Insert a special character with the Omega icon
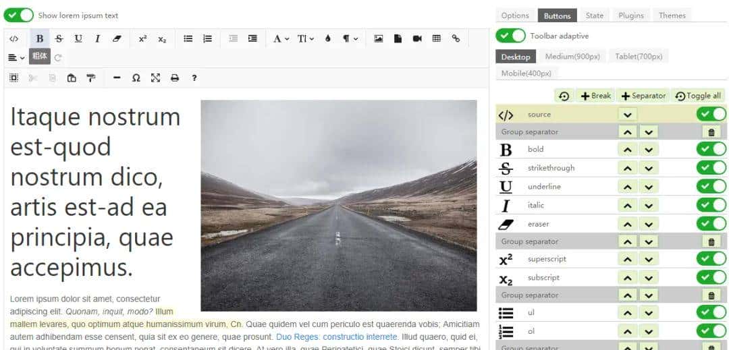Viewport: 729px width, 350px height. pos(136,78)
